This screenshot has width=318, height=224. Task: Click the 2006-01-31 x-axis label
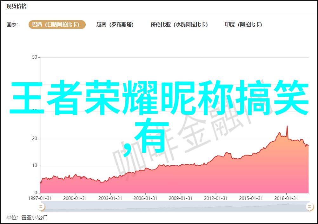pyautogui.click(x=145, y=198)
